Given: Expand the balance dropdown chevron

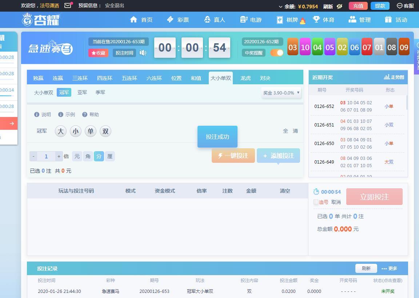Looking at the screenshot, I should tap(280, 7).
